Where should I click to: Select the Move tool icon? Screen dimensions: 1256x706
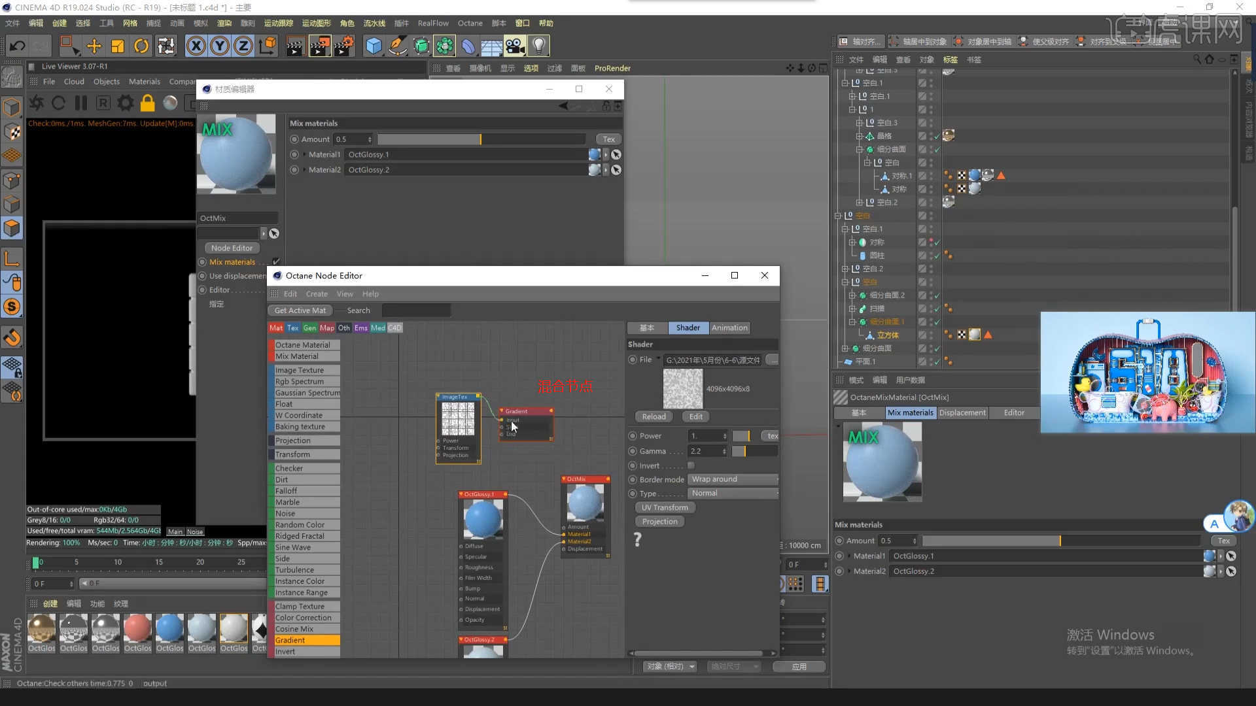[x=94, y=46]
